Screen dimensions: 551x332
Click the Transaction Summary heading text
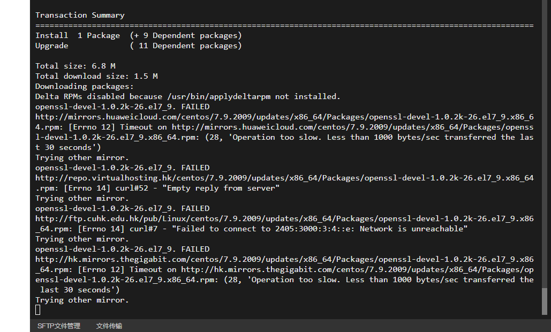click(x=80, y=15)
